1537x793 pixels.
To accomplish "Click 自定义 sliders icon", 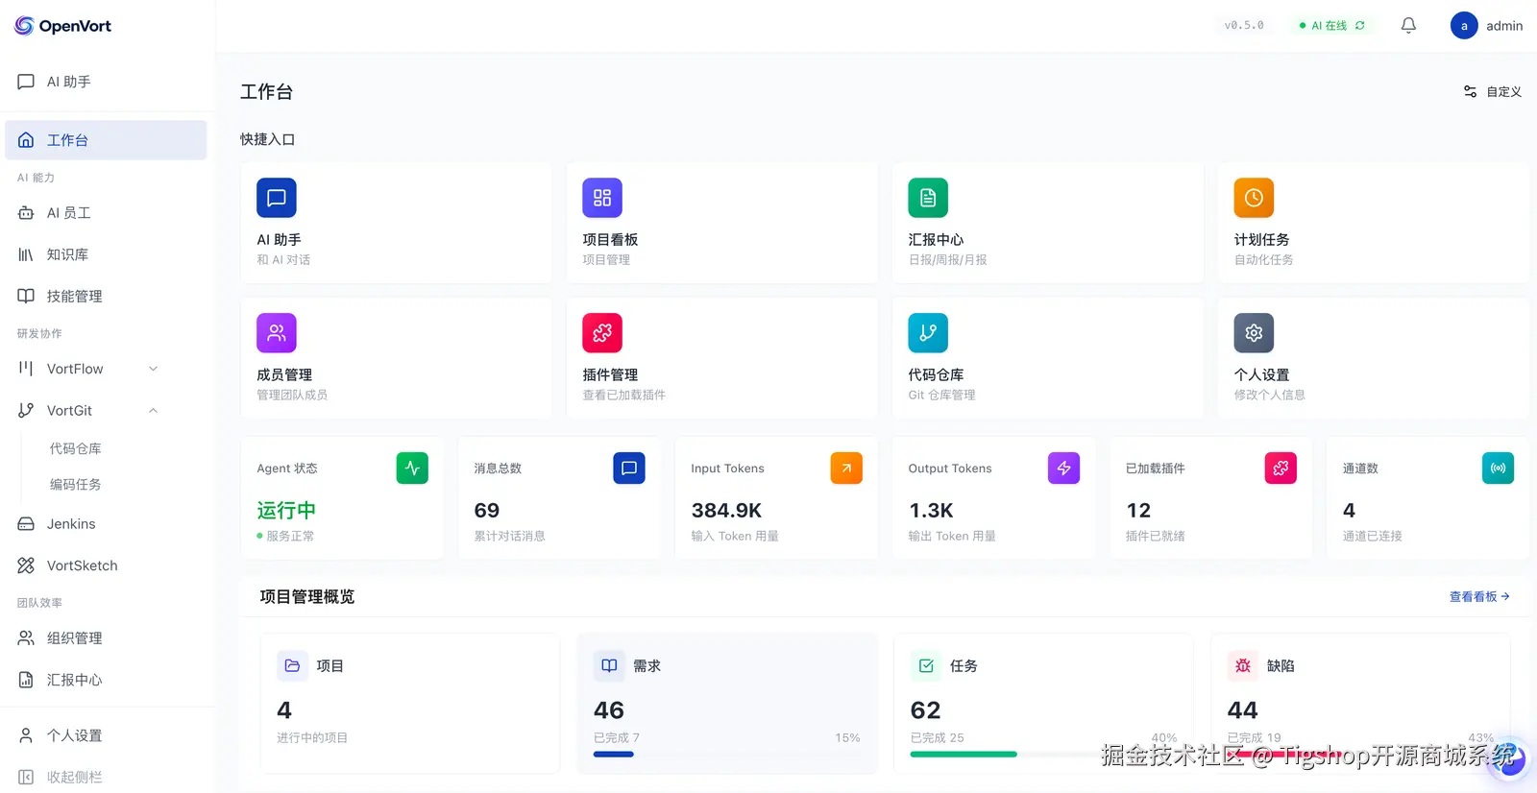I will [1470, 92].
